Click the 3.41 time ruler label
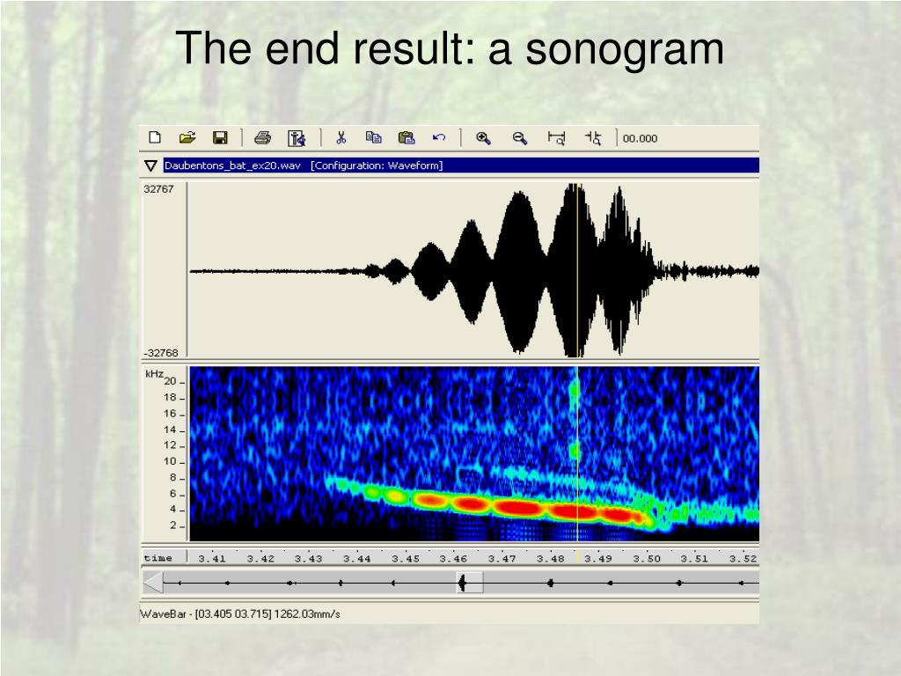Screen dimensions: 901x676 click(211, 559)
